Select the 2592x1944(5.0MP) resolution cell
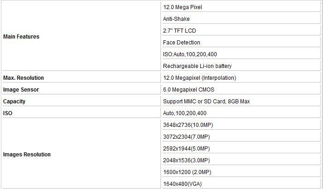Viewport: 323px width, 189px height. coord(186,149)
